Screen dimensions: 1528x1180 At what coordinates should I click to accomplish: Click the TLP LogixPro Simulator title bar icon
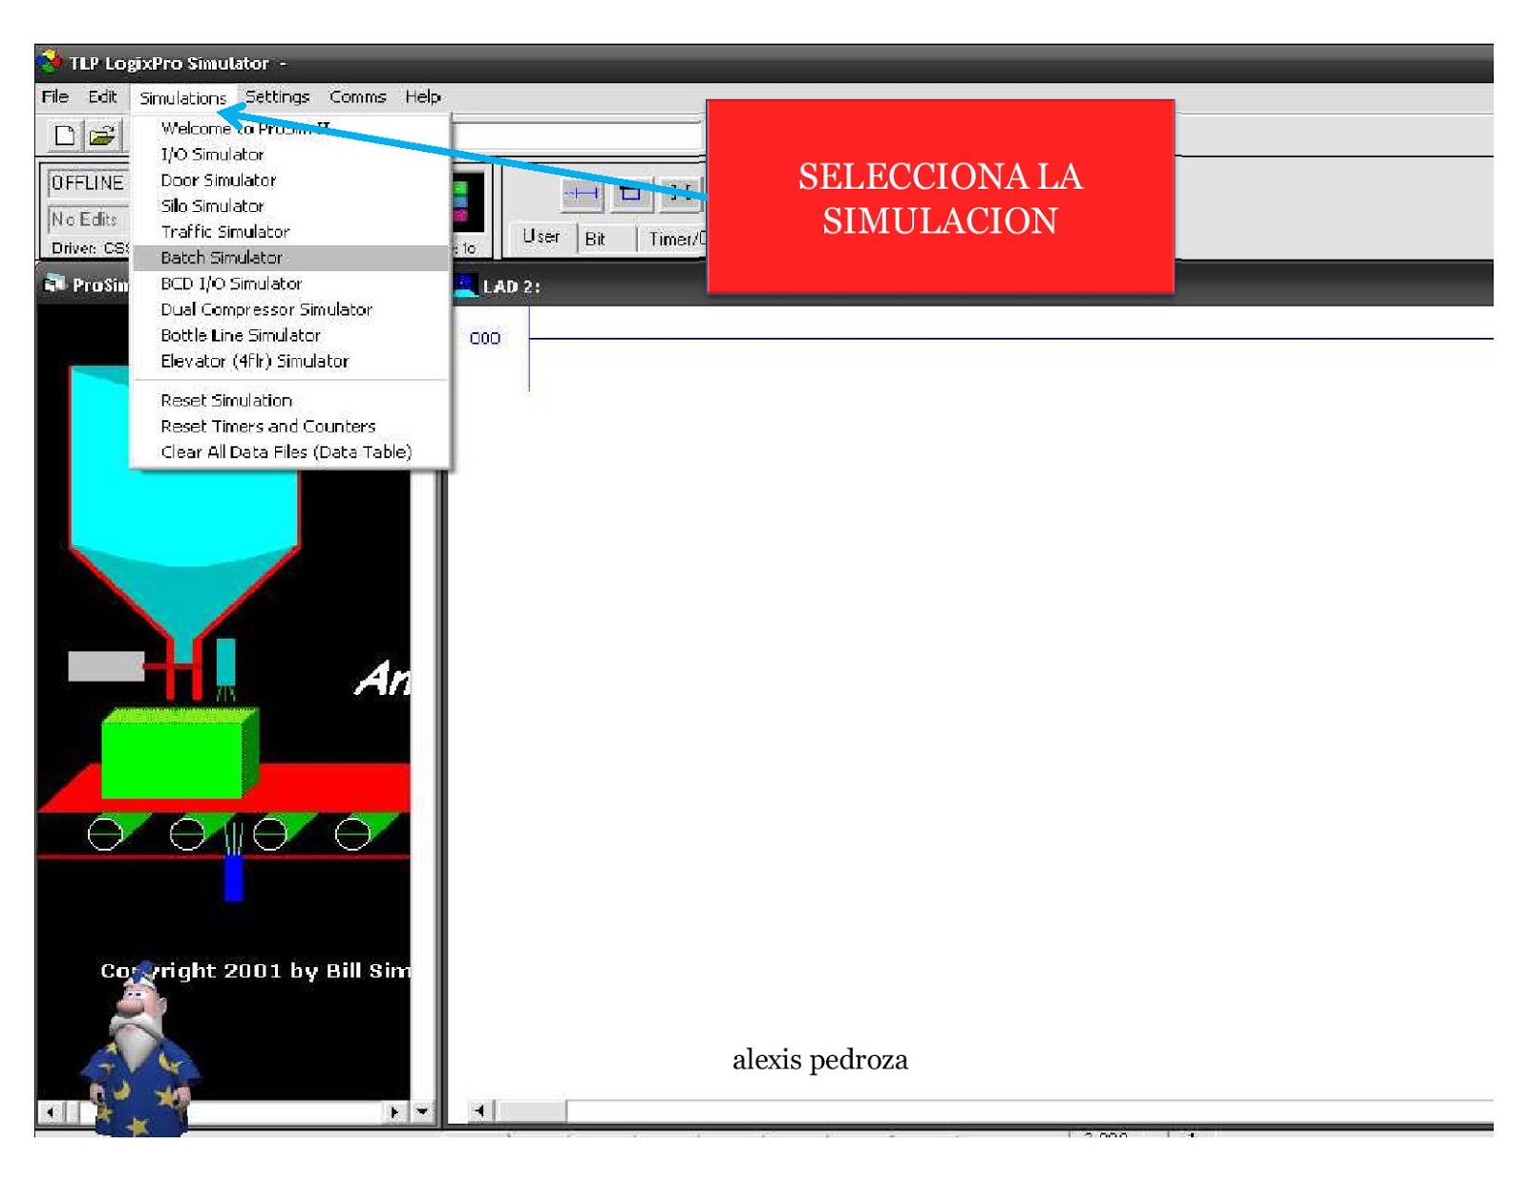[49, 63]
